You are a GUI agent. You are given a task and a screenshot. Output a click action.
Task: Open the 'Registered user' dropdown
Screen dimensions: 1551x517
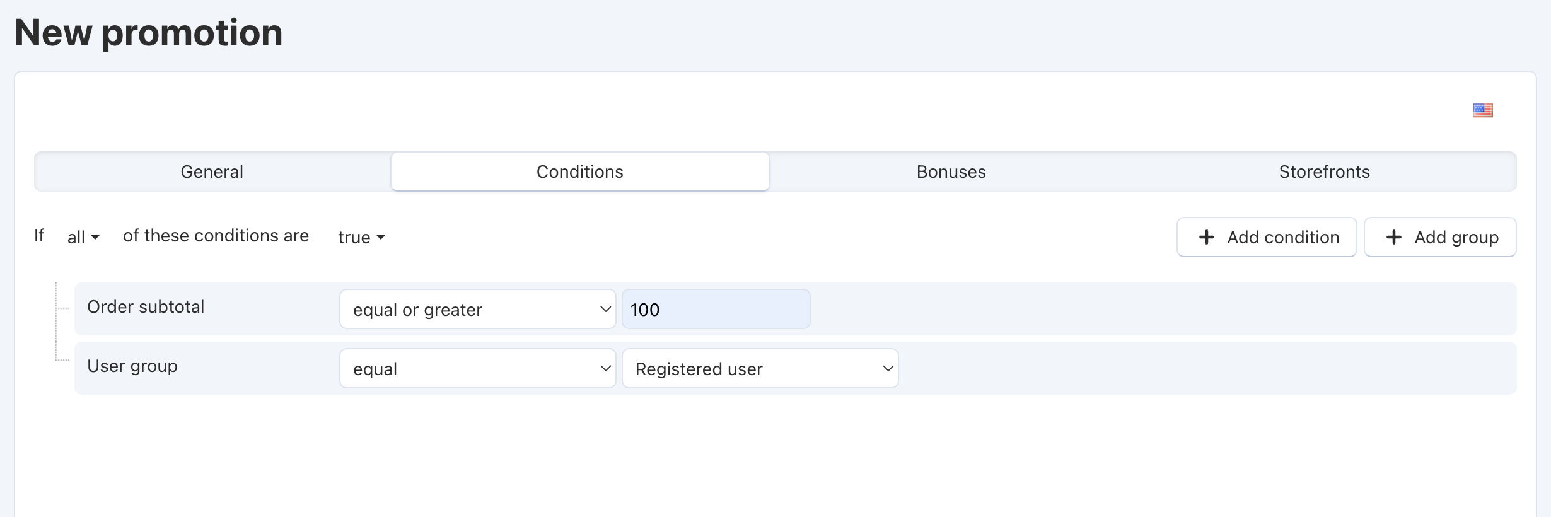[x=760, y=368]
